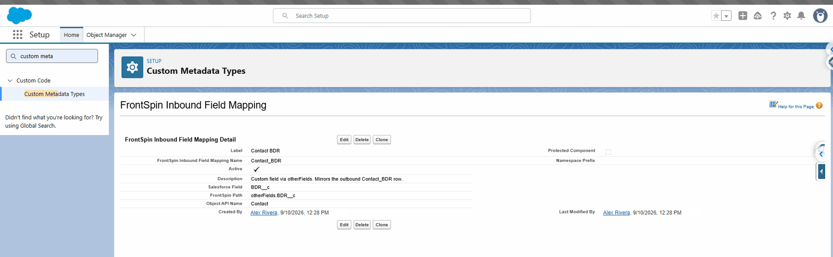Image resolution: width=833 pixels, height=257 pixels.
Task: Open the notifications bell
Action: pyautogui.click(x=801, y=16)
